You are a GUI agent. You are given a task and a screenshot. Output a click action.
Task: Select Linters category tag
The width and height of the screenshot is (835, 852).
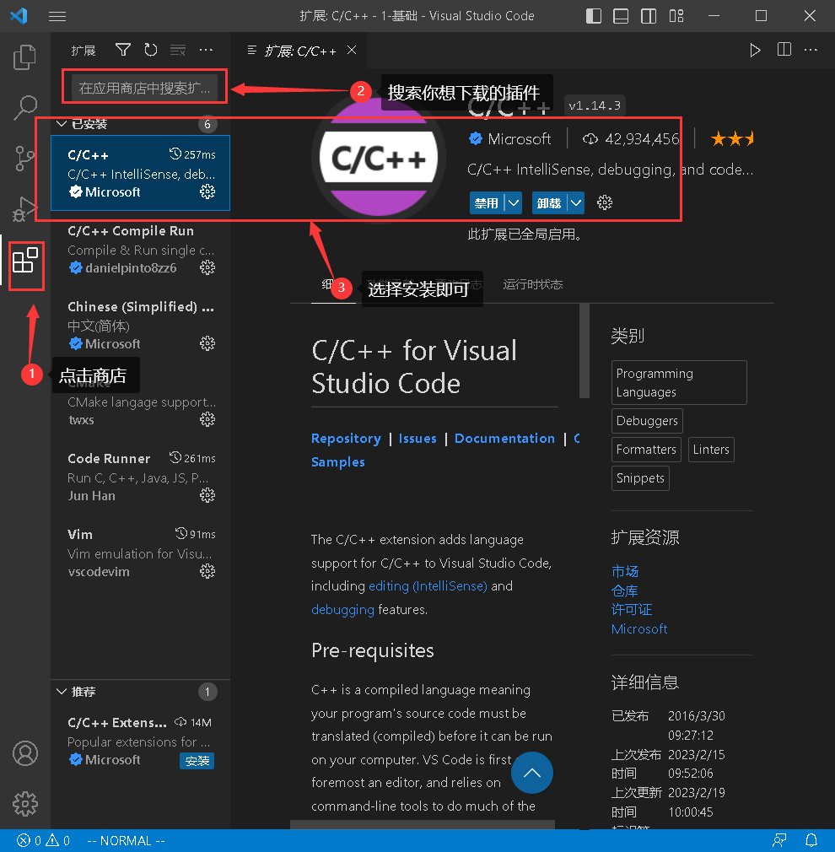[x=711, y=450]
